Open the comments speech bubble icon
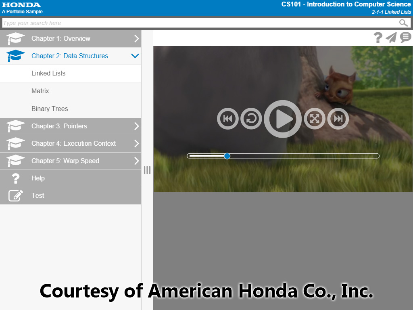Image resolution: width=413 pixels, height=310 pixels. [405, 38]
